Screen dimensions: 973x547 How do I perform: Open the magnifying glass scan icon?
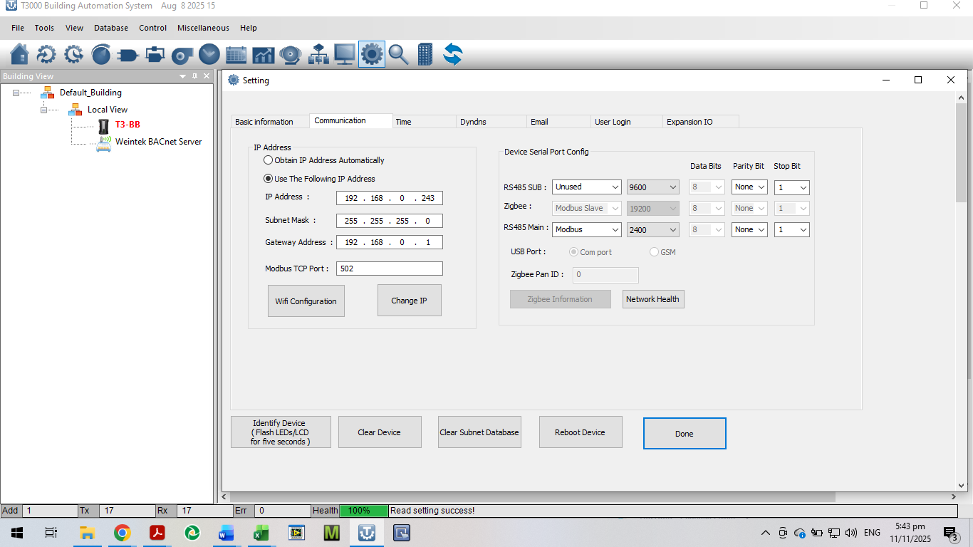(398, 54)
